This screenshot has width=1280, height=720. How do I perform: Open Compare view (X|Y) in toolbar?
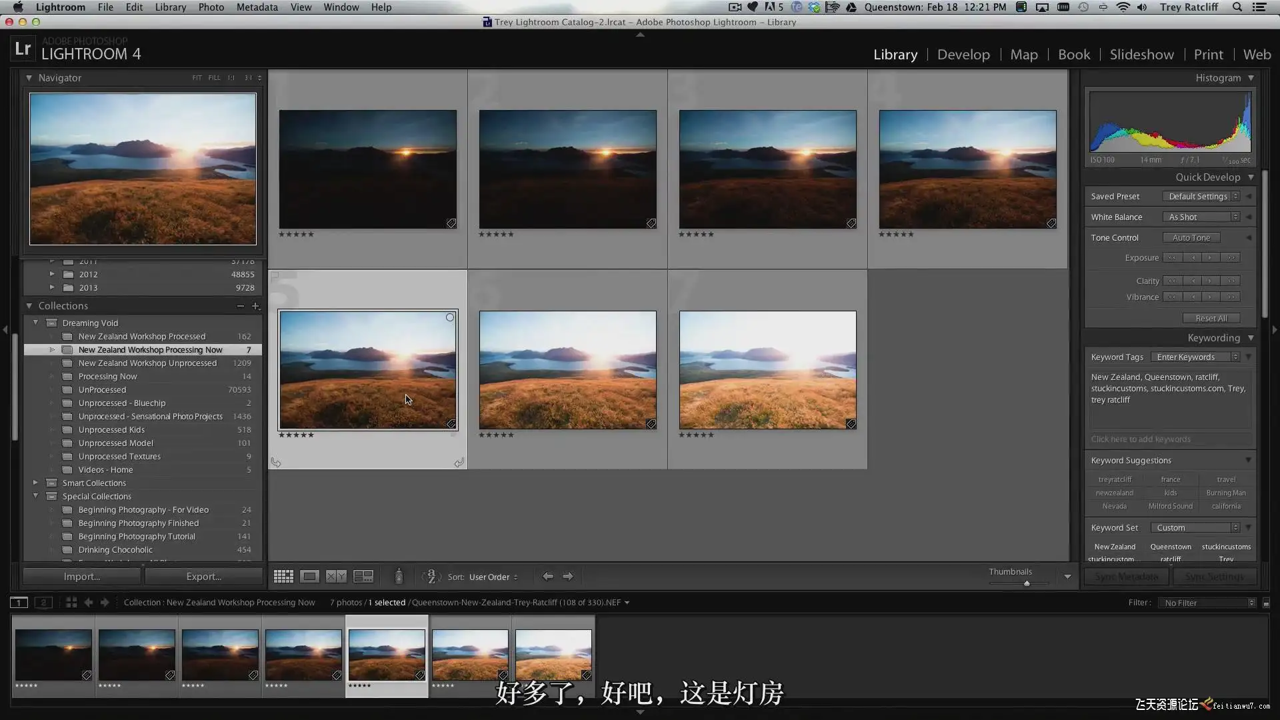(x=336, y=577)
